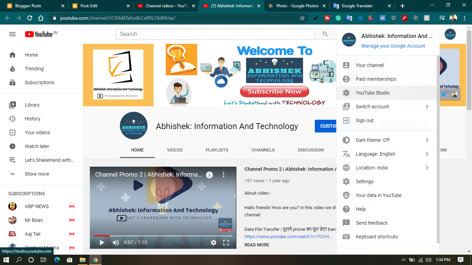Play the channel promo video

pyautogui.click(x=102, y=243)
